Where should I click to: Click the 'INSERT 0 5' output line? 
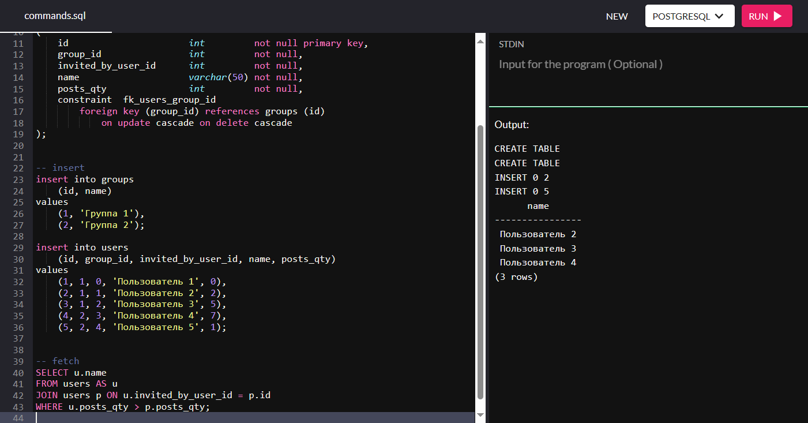tap(522, 192)
